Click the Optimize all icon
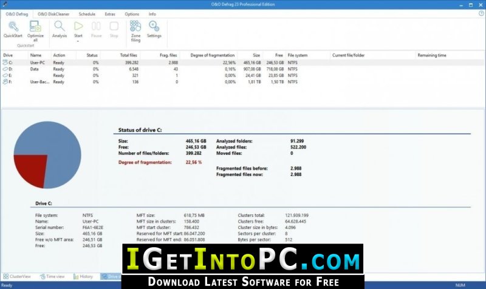 (x=35, y=31)
